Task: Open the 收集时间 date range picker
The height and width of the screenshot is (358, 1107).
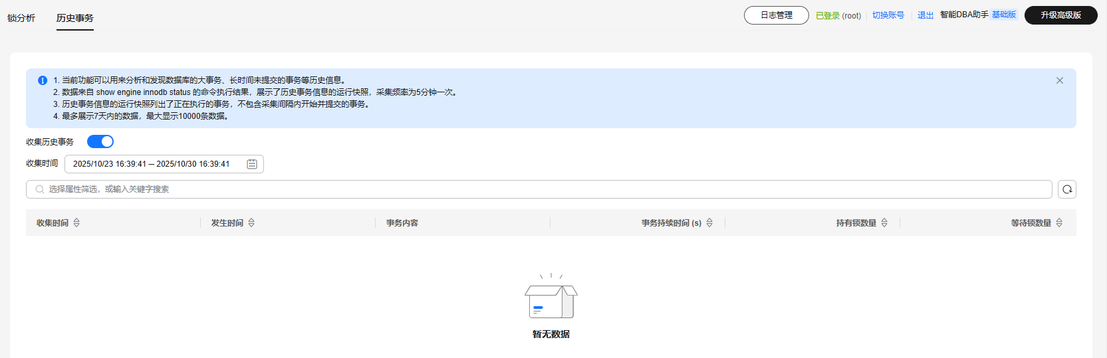Action: pyautogui.click(x=152, y=164)
